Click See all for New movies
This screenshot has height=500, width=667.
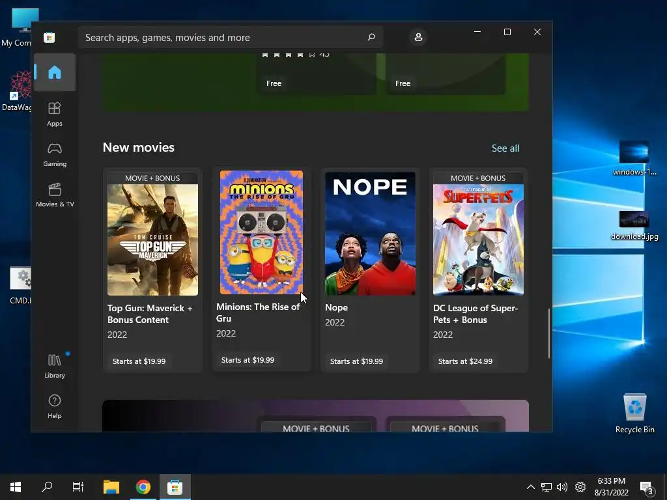tap(505, 148)
